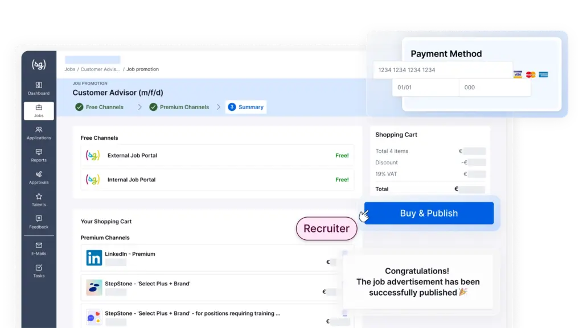Screen dimensions: 583x328
Task: Click the Customer Advis... breadcrumb link
Action: (x=100, y=69)
